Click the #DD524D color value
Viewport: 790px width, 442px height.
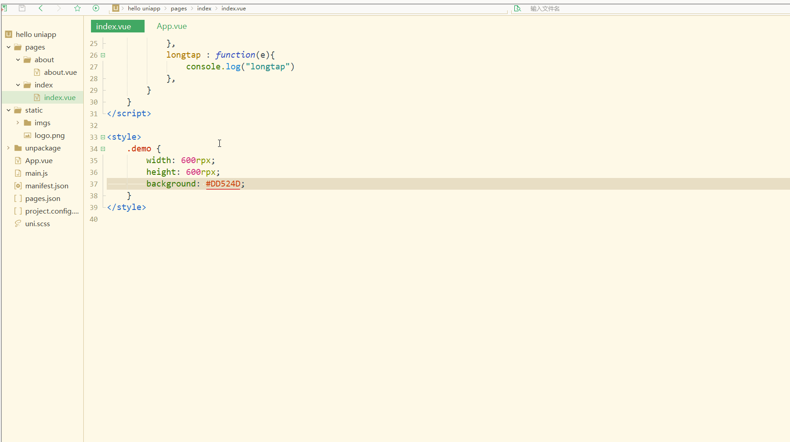pyautogui.click(x=223, y=183)
